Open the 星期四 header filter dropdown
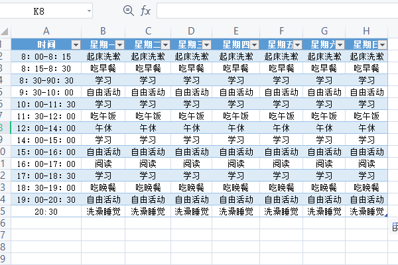 (x=254, y=45)
